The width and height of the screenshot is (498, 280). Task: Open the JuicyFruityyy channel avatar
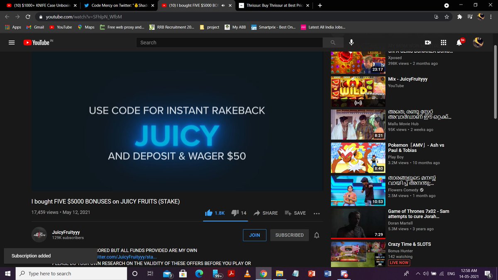tap(39, 235)
